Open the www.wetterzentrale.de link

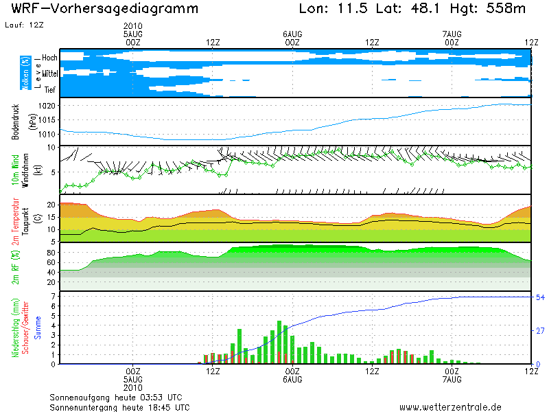click(x=450, y=407)
